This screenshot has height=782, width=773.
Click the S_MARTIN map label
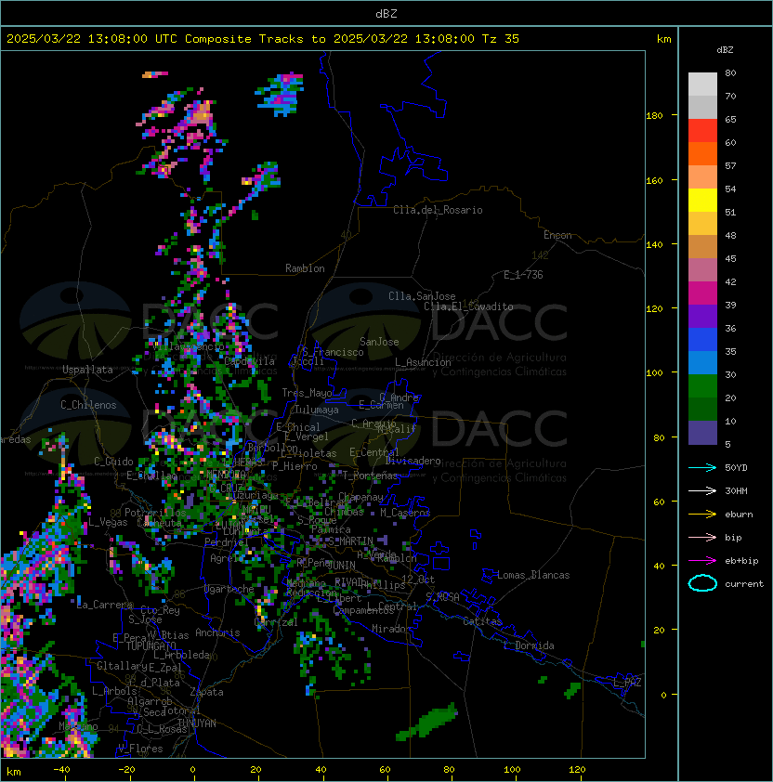point(350,541)
